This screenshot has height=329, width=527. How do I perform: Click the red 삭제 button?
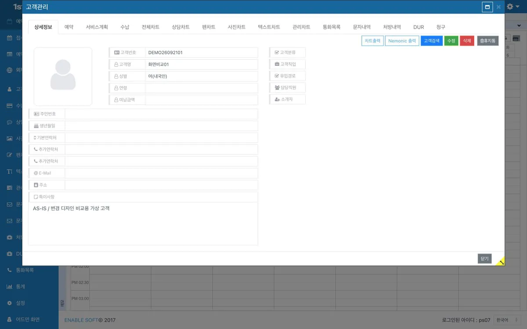467,41
